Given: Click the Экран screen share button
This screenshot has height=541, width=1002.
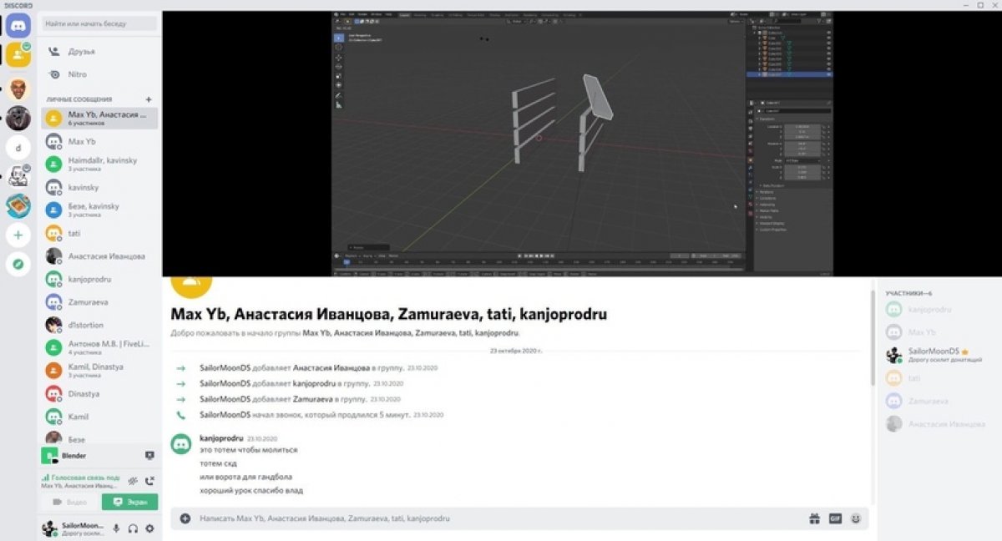Looking at the screenshot, I should tap(129, 502).
